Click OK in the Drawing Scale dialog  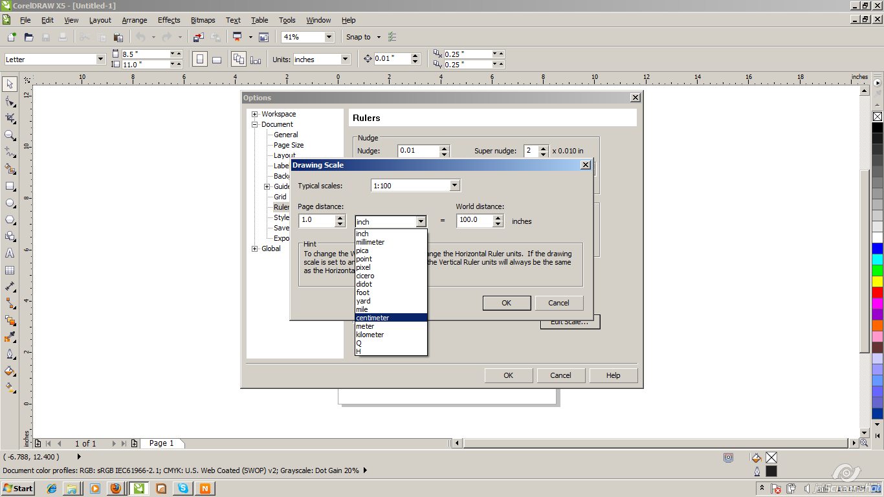507,302
